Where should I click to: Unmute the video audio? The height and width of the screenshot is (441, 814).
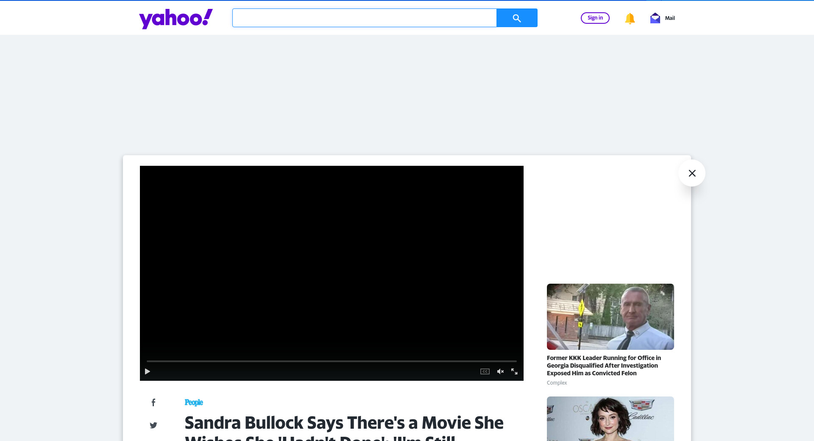pyautogui.click(x=500, y=371)
